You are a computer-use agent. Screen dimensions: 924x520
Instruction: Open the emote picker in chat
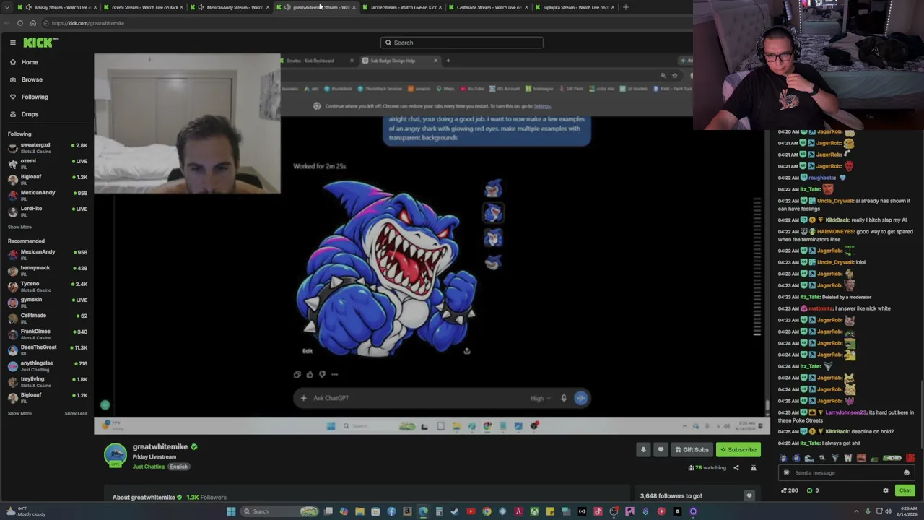907,473
